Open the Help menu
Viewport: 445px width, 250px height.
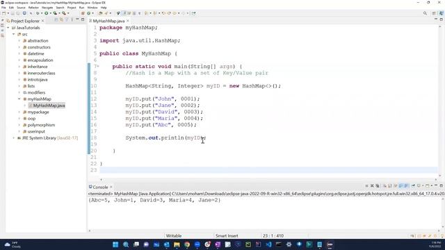(x=104, y=8)
